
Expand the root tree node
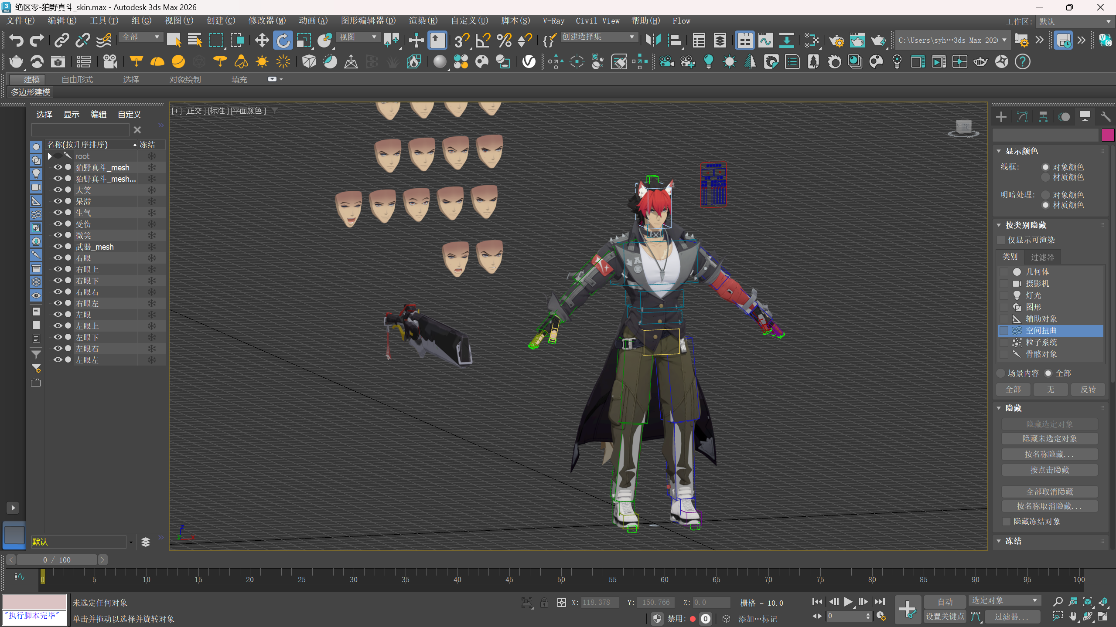pos(50,156)
